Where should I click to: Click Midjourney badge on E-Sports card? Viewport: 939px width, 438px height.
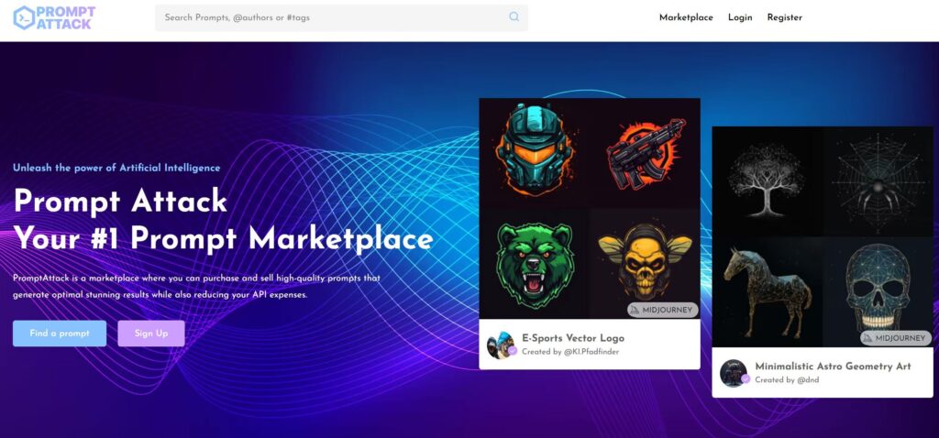tap(662, 310)
